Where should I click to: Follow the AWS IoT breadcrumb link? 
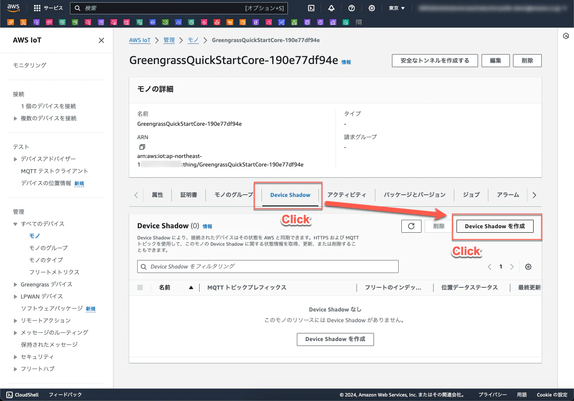pos(140,40)
